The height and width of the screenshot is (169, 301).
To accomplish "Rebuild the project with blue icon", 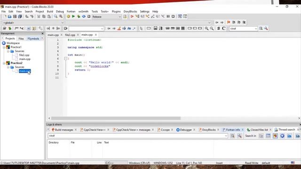I will click(84, 16).
